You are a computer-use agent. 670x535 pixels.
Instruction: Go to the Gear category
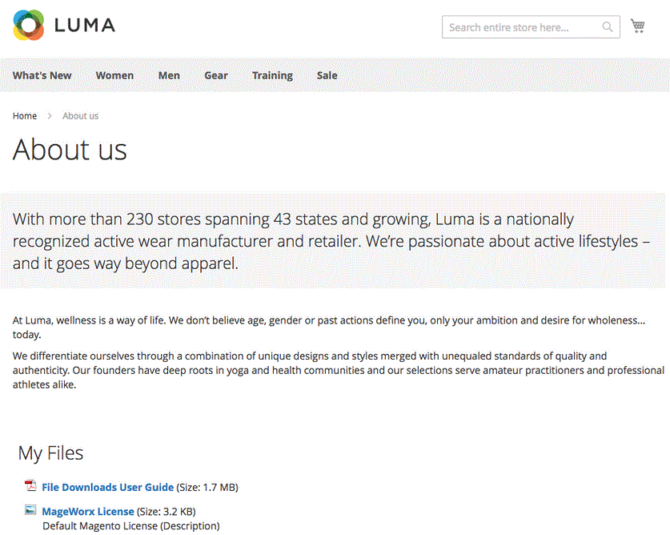tap(216, 75)
